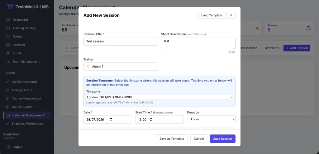The height and width of the screenshot is (154, 319).
Task: Go to Guides in sidebar
Action: (17, 37)
